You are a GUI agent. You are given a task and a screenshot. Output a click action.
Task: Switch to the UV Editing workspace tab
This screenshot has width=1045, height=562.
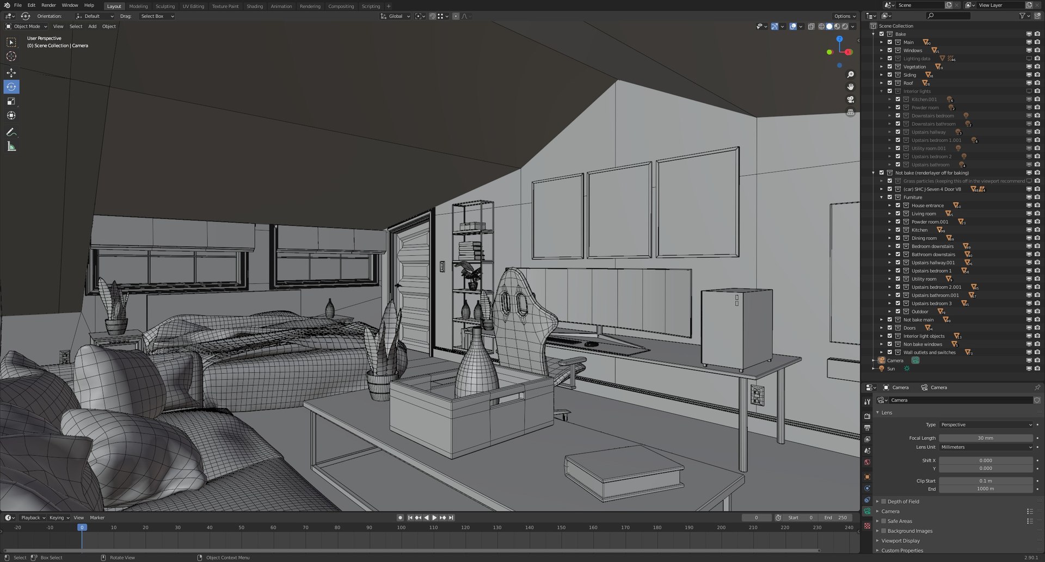193,7
